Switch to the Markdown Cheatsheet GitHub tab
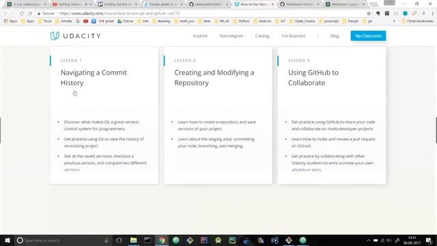 [300, 4]
